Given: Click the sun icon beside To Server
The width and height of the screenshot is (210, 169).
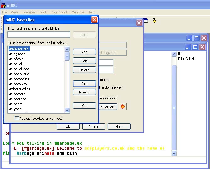Looking at the screenshot, I should pos(123,107).
